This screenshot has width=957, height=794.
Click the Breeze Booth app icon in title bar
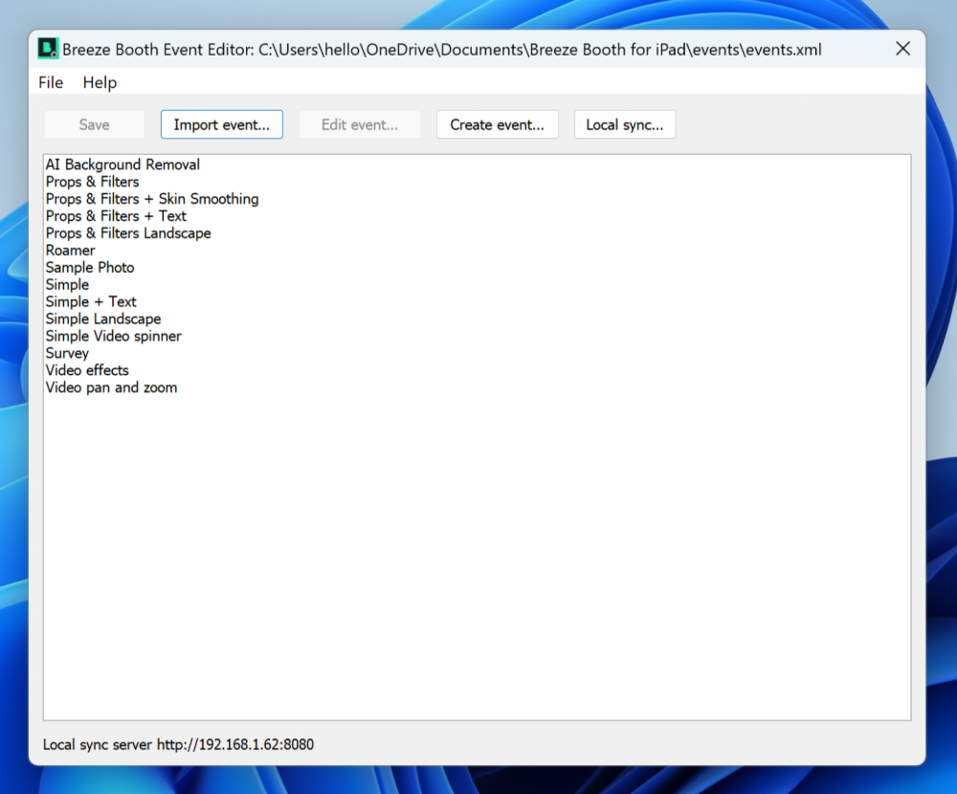tap(48, 49)
